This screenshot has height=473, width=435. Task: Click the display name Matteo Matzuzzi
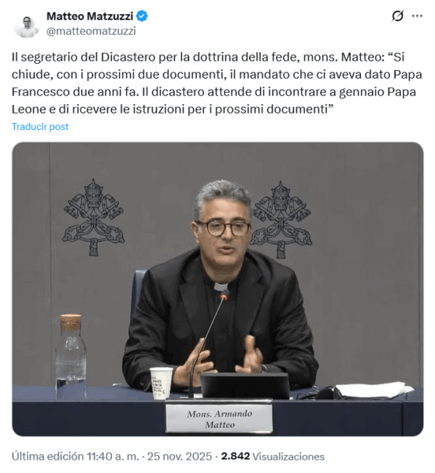(x=90, y=16)
